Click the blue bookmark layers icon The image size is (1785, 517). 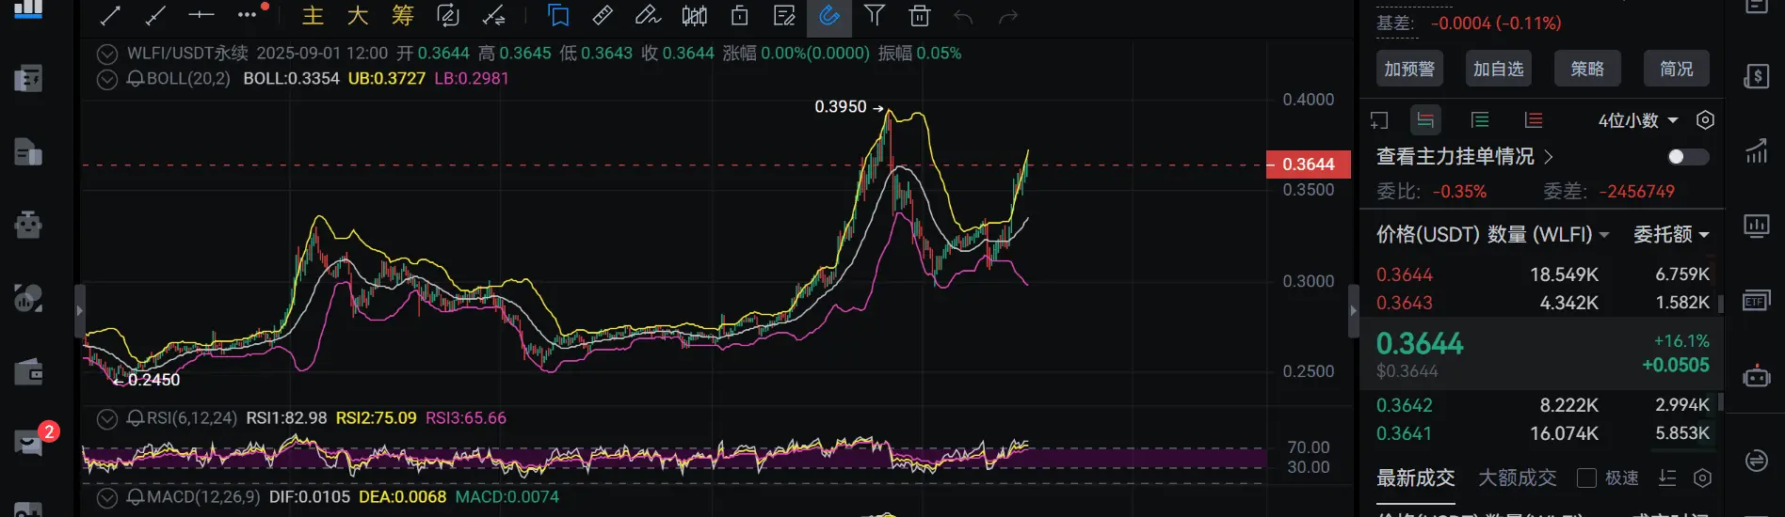pyautogui.click(x=558, y=15)
